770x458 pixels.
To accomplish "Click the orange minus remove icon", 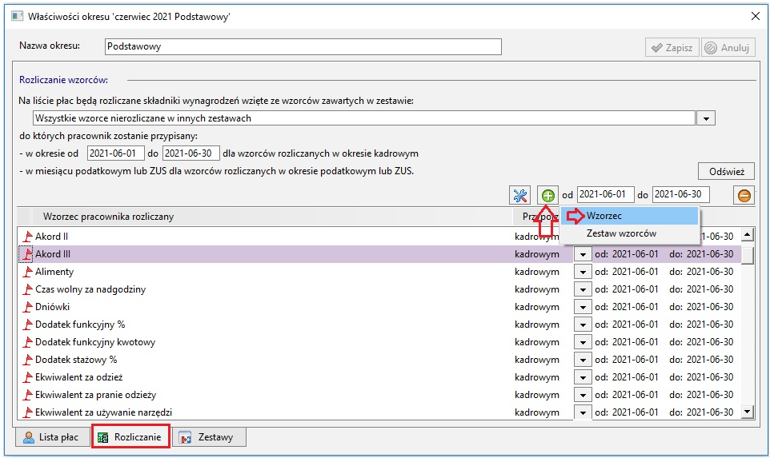I will (x=744, y=196).
